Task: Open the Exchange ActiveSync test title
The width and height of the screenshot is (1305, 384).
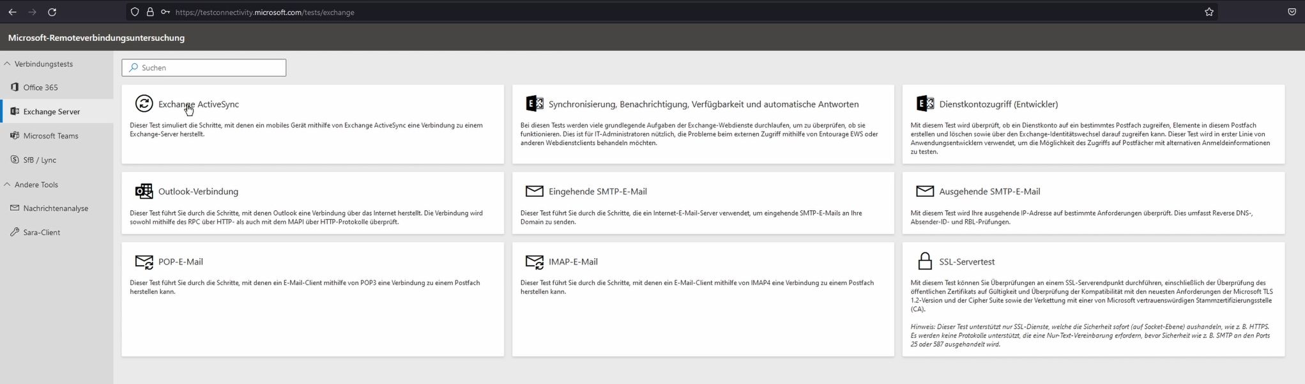Action: point(199,104)
